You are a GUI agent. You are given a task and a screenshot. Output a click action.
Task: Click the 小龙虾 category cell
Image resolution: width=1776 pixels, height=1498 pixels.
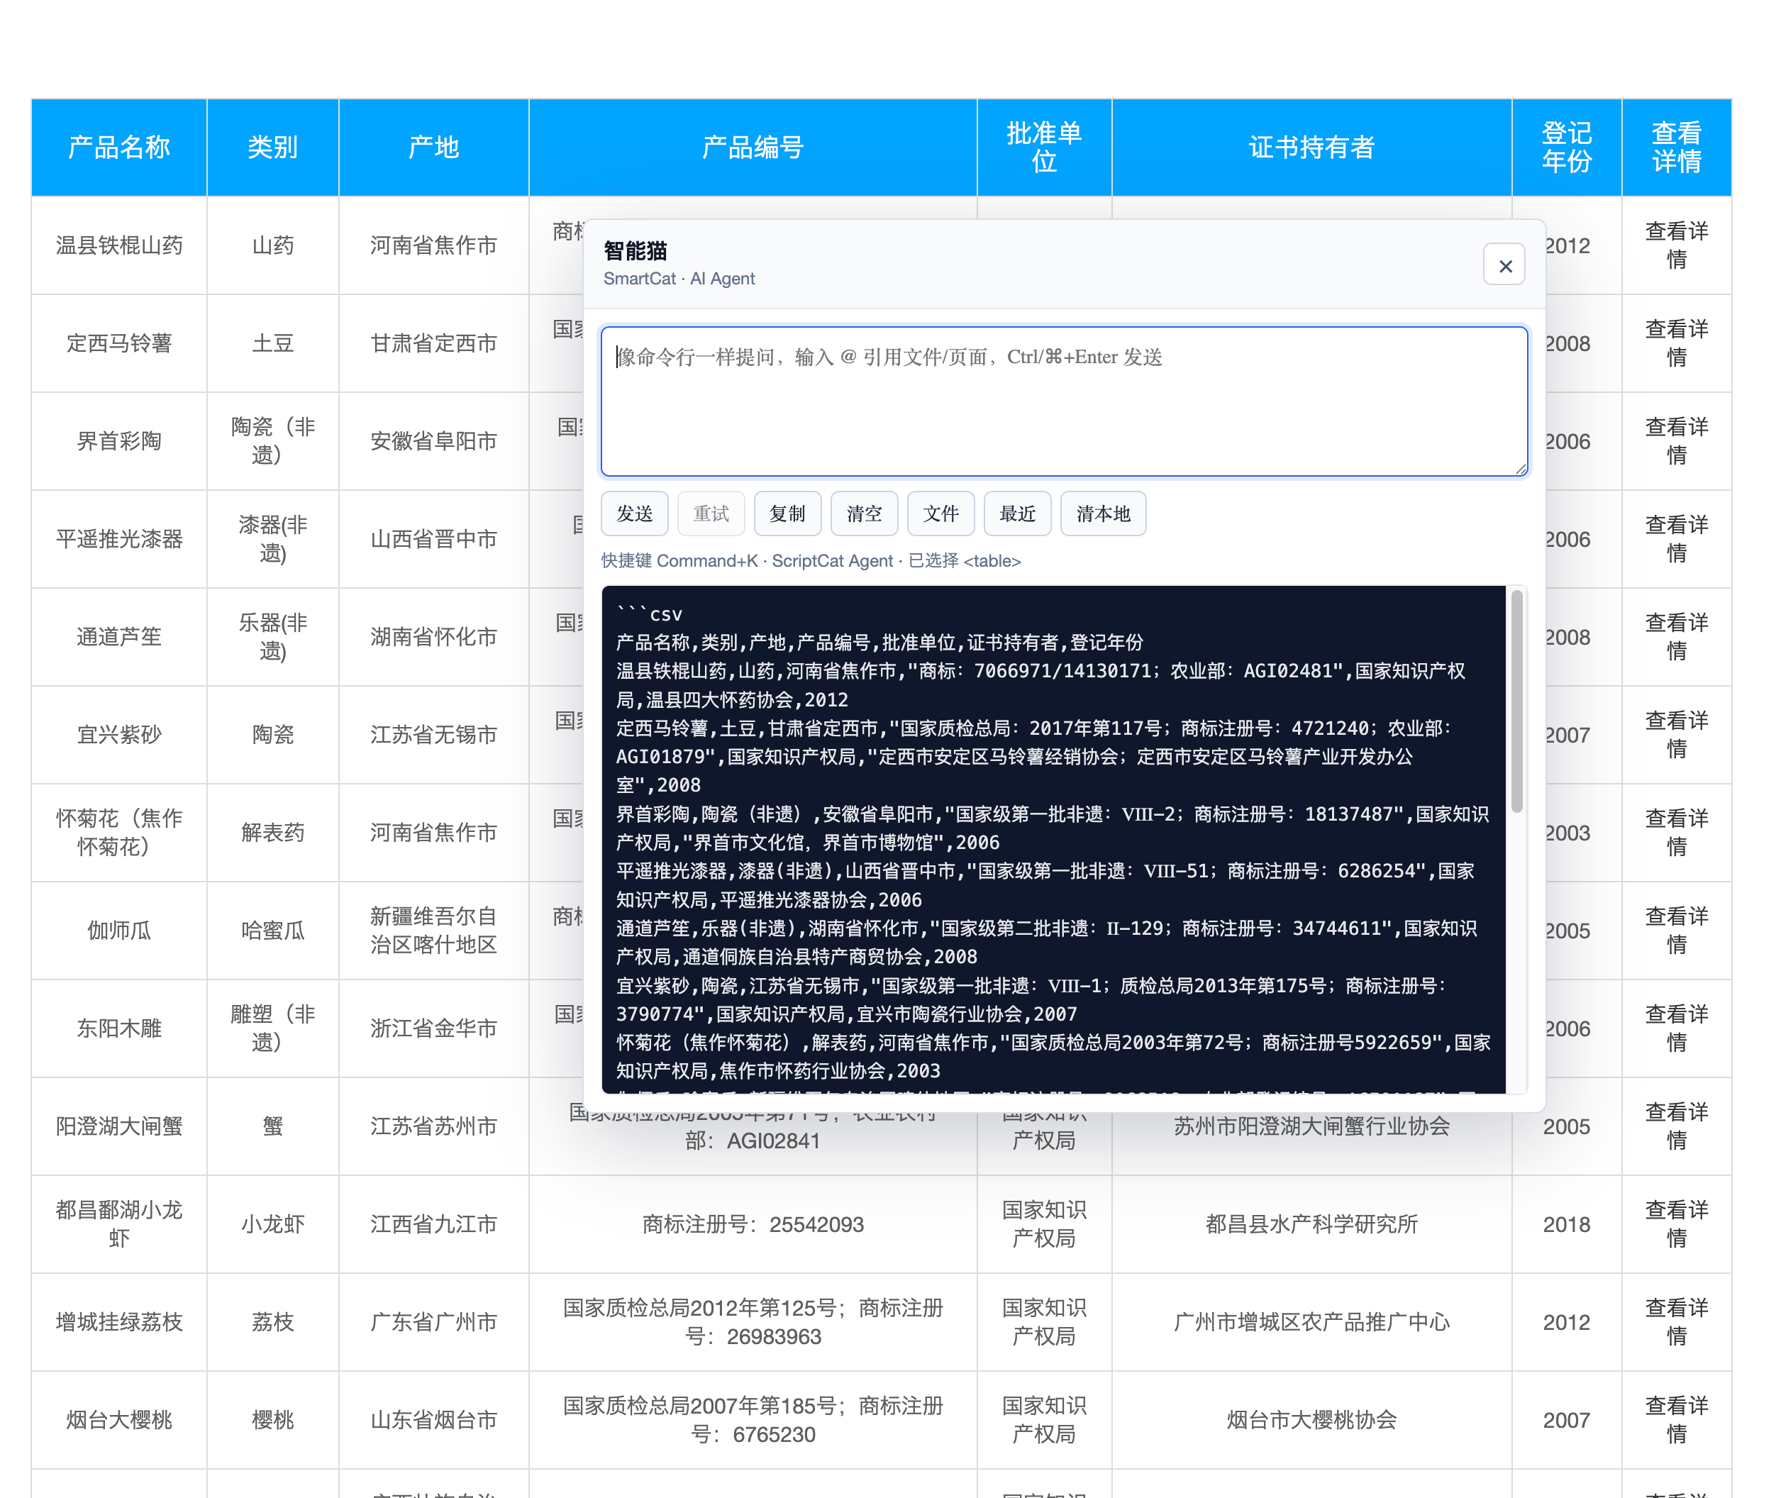coord(272,1224)
